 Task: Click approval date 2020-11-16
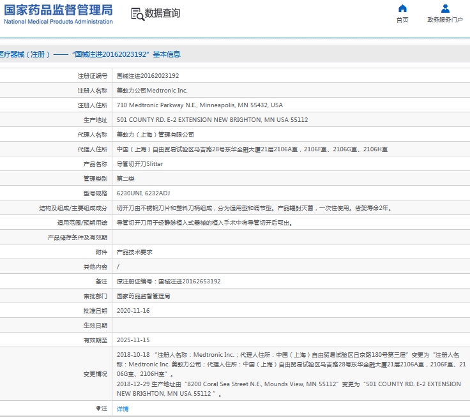click(133, 311)
